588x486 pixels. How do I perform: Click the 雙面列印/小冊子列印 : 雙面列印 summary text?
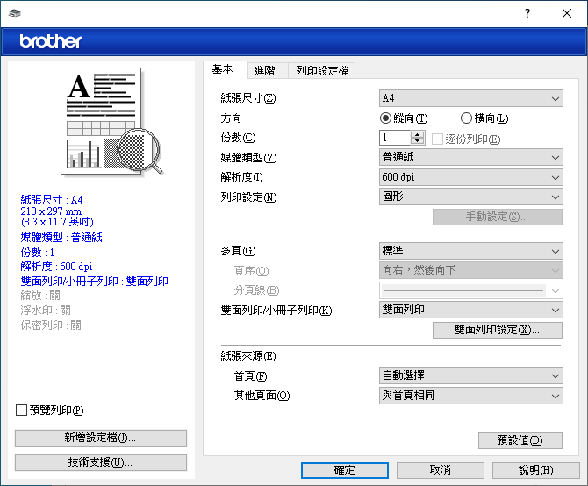tap(94, 281)
